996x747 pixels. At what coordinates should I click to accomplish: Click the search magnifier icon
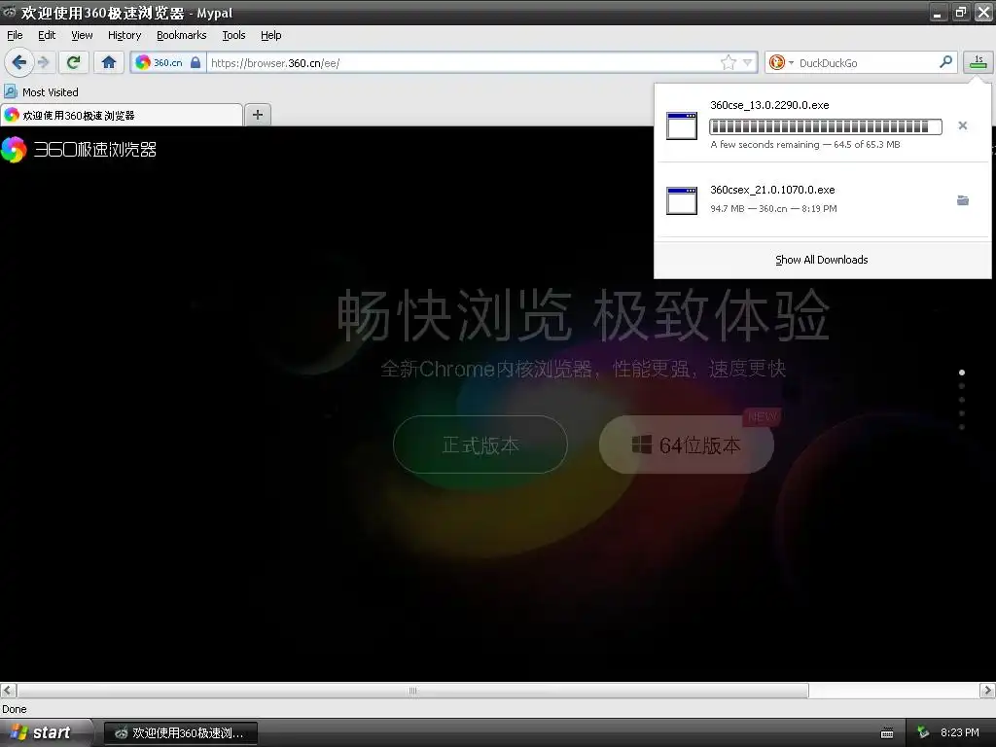(945, 61)
